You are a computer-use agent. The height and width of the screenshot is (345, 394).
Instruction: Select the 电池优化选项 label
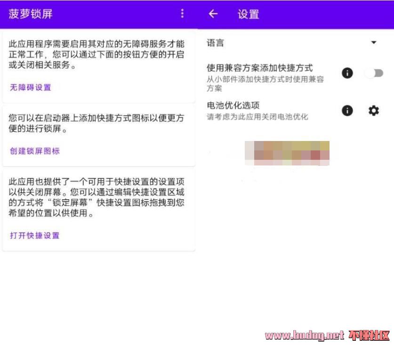tap(233, 105)
